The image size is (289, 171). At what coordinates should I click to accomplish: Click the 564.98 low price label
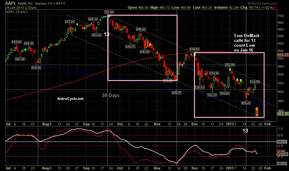click(x=36, y=68)
